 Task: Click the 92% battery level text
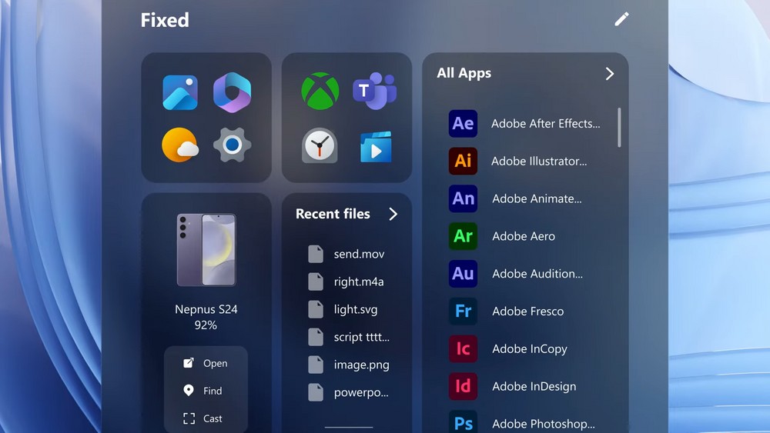[206, 325]
